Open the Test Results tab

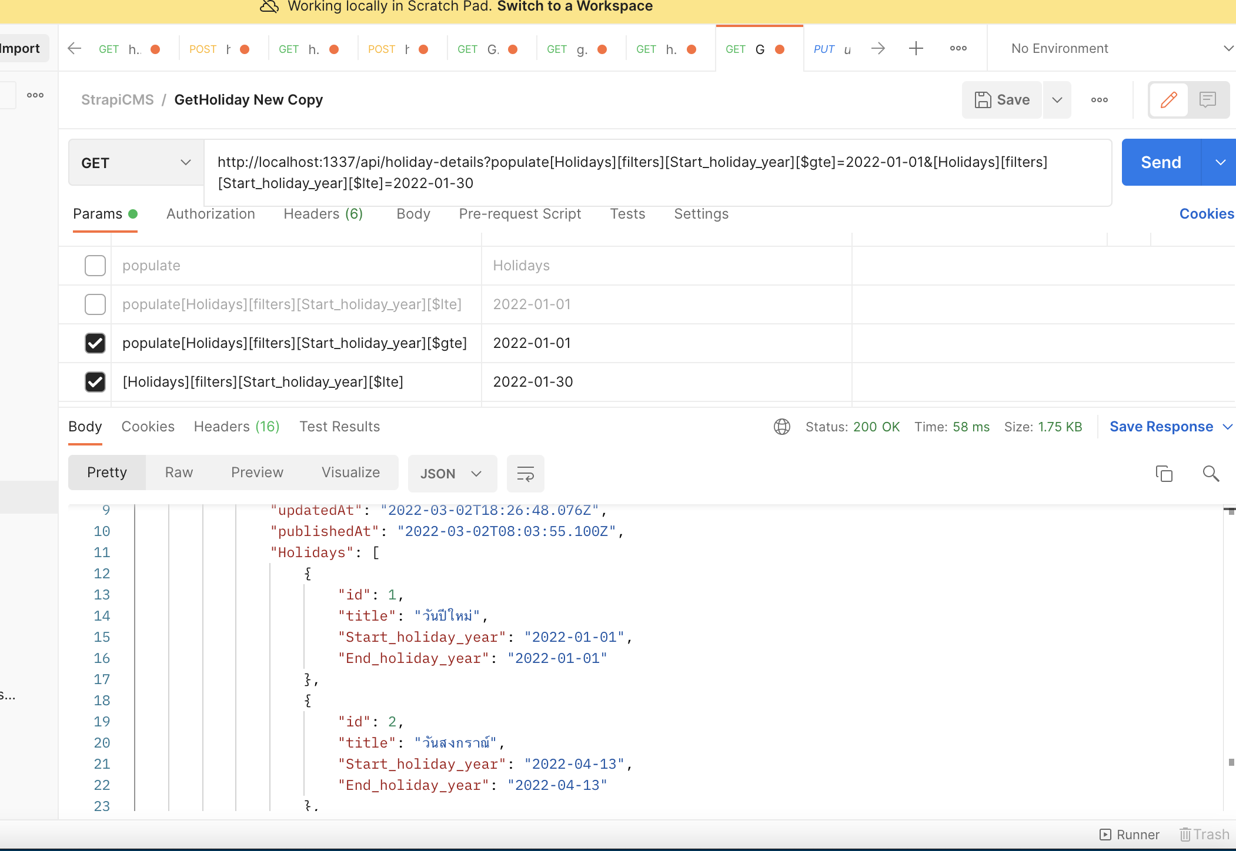[339, 427]
